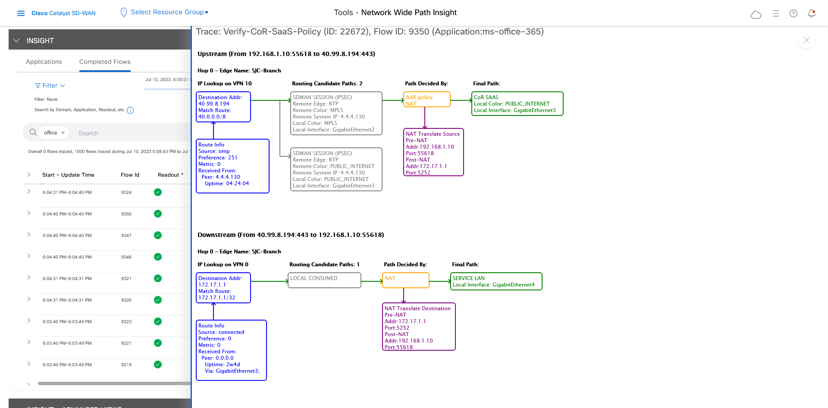
Task: Click downstream Route Info source connected box
Action: pos(231,350)
